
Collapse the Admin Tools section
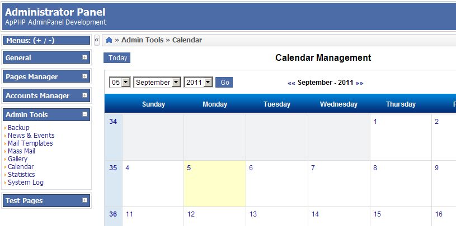point(84,114)
